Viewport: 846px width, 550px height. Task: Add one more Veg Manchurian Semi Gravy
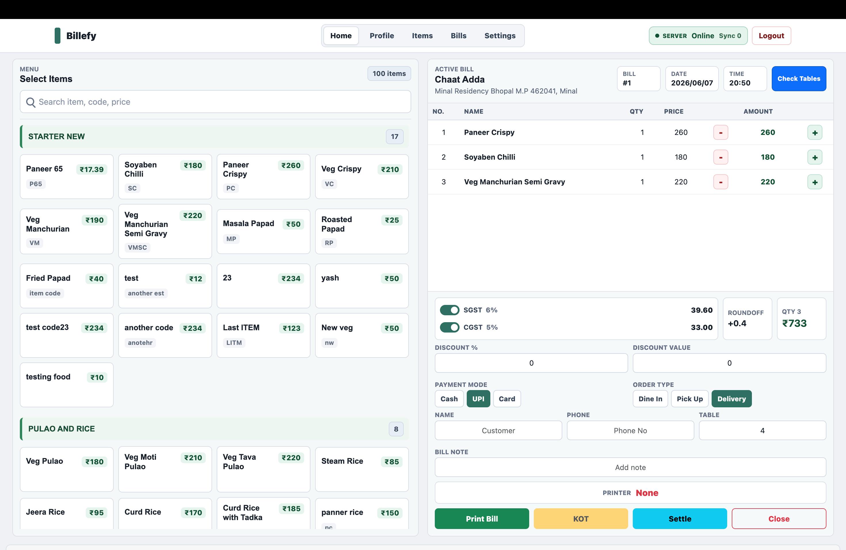click(815, 182)
